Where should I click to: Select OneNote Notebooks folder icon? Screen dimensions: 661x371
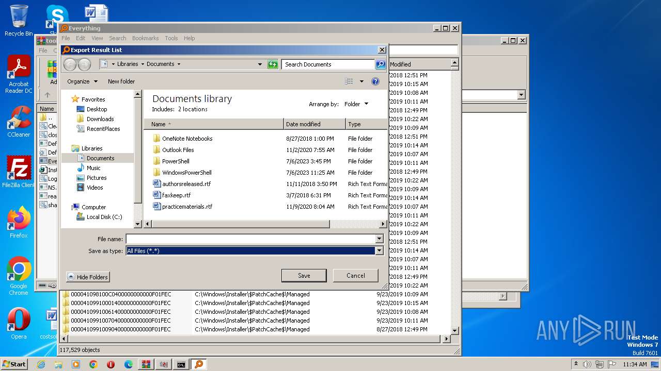pos(157,139)
